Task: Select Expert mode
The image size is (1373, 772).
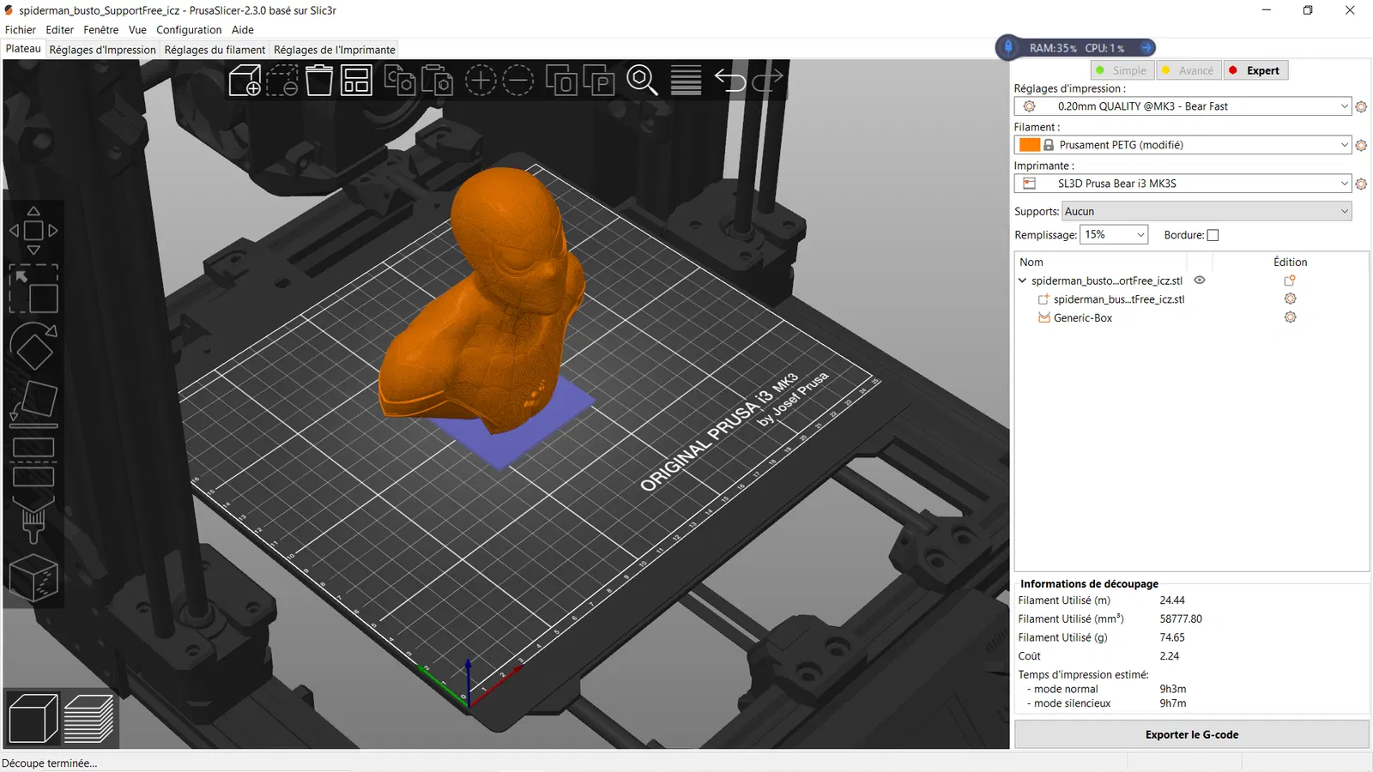Action: click(1255, 70)
